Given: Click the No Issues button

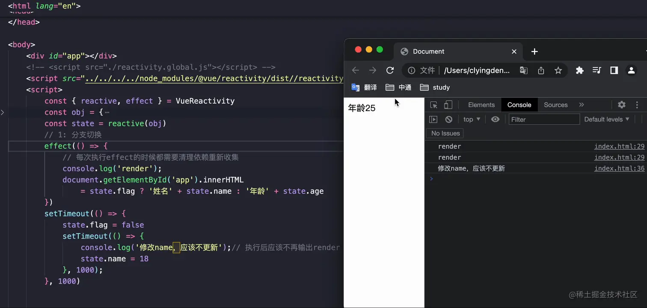Looking at the screenshot, I should (x=445, y=133).
